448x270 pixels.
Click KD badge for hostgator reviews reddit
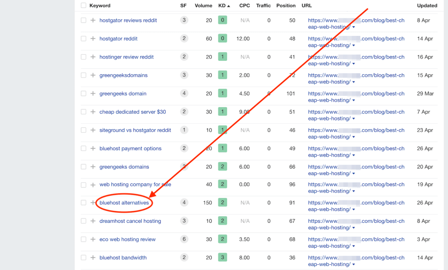point(223,20)
